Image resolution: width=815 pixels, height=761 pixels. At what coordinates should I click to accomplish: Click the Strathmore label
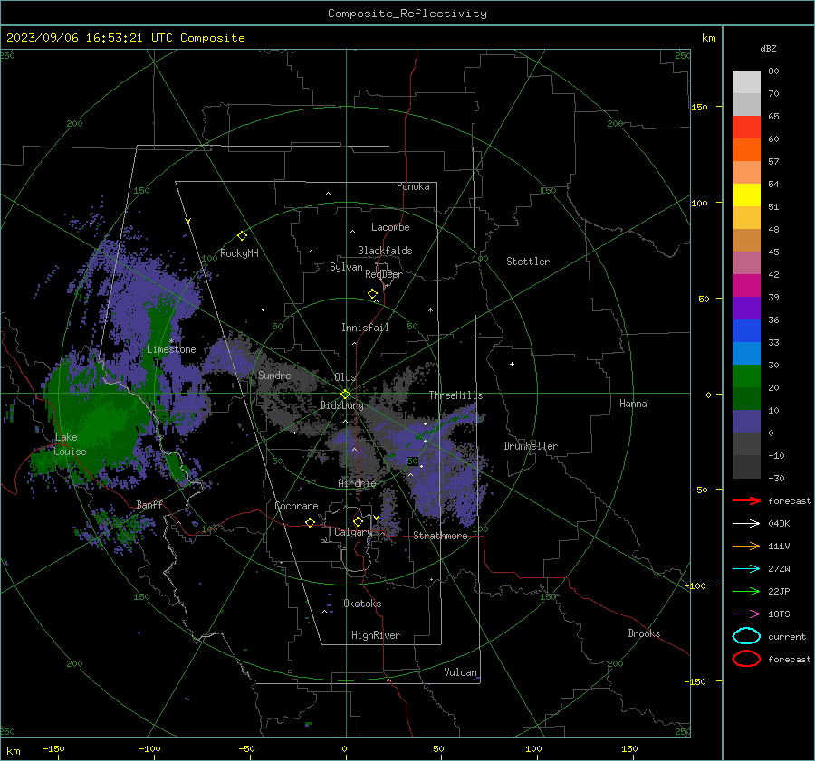pyautogui.click(x=440, y=536)
